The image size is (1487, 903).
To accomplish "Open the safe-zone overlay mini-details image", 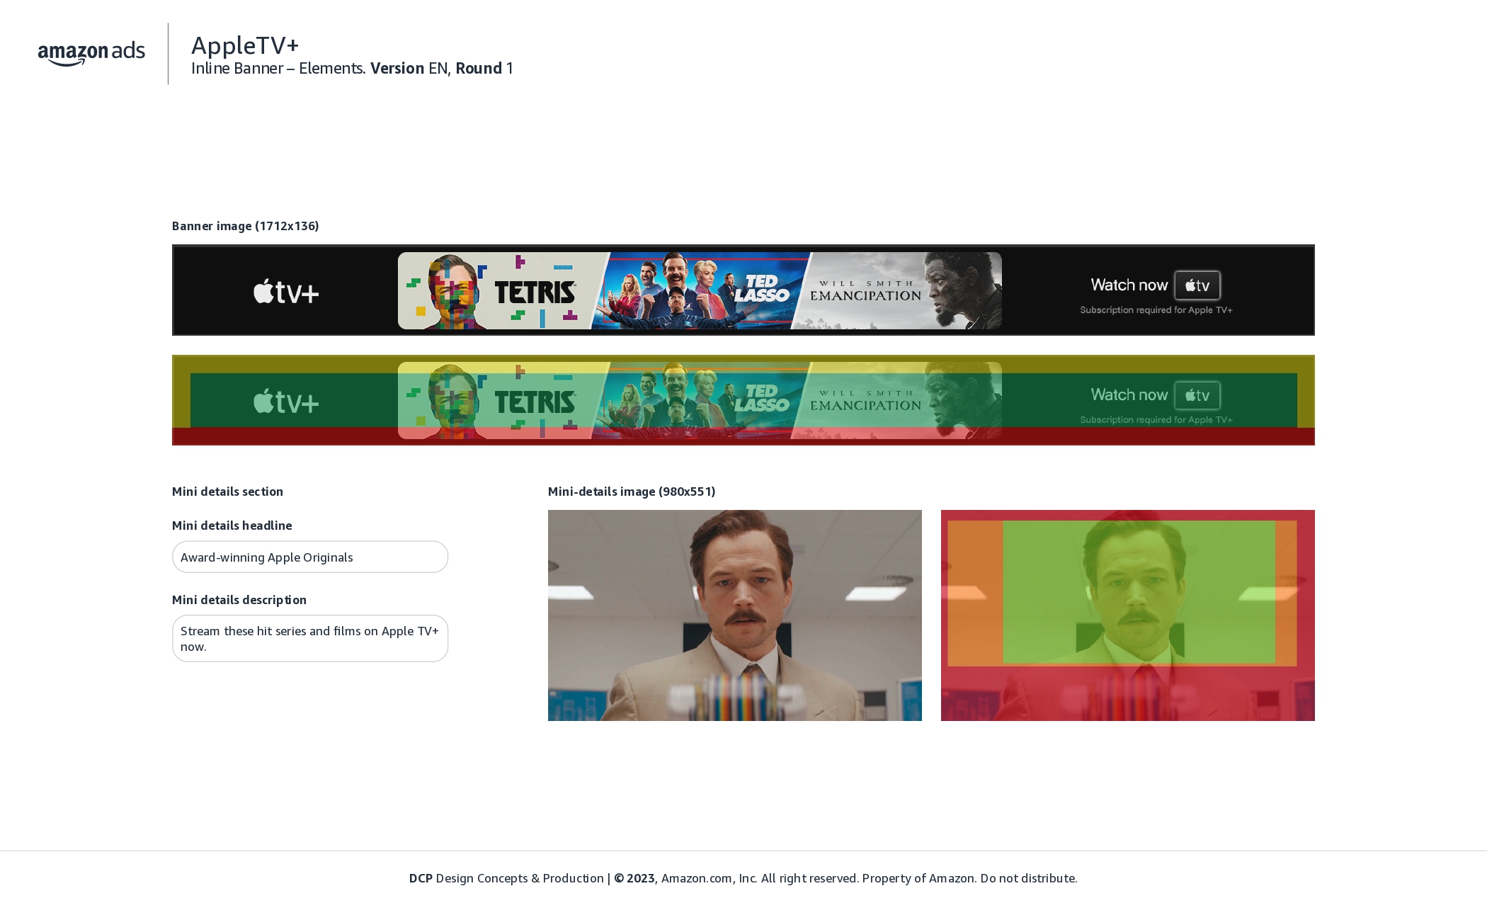I will 1128,615.
